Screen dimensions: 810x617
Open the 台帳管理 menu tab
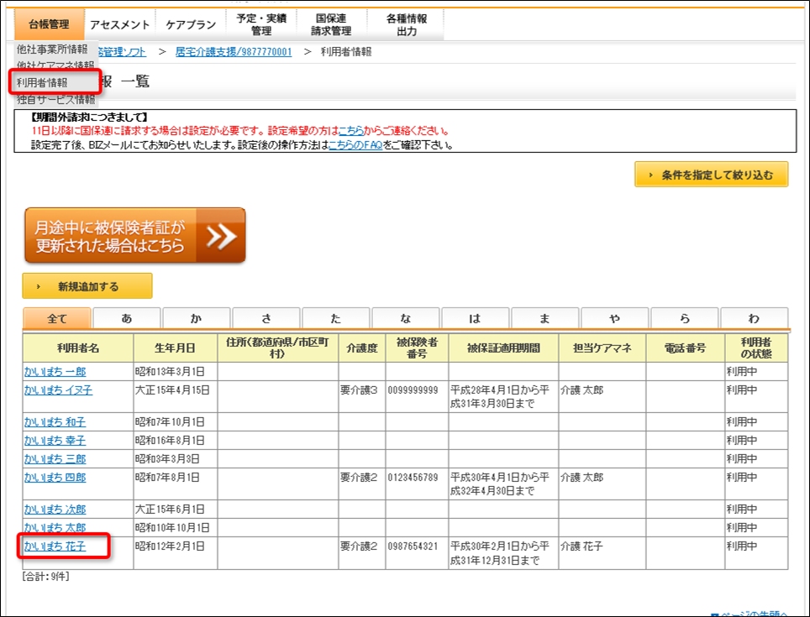coord(49,24)
